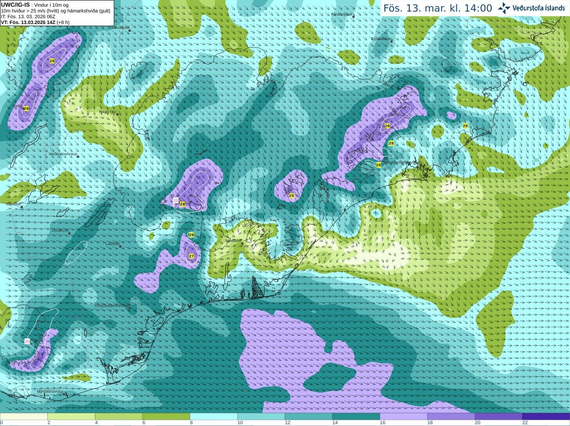This screenshot has height=426, width=570.
Task: Click the white 25 contour label next to 28
Action: (x=176, y=201)
